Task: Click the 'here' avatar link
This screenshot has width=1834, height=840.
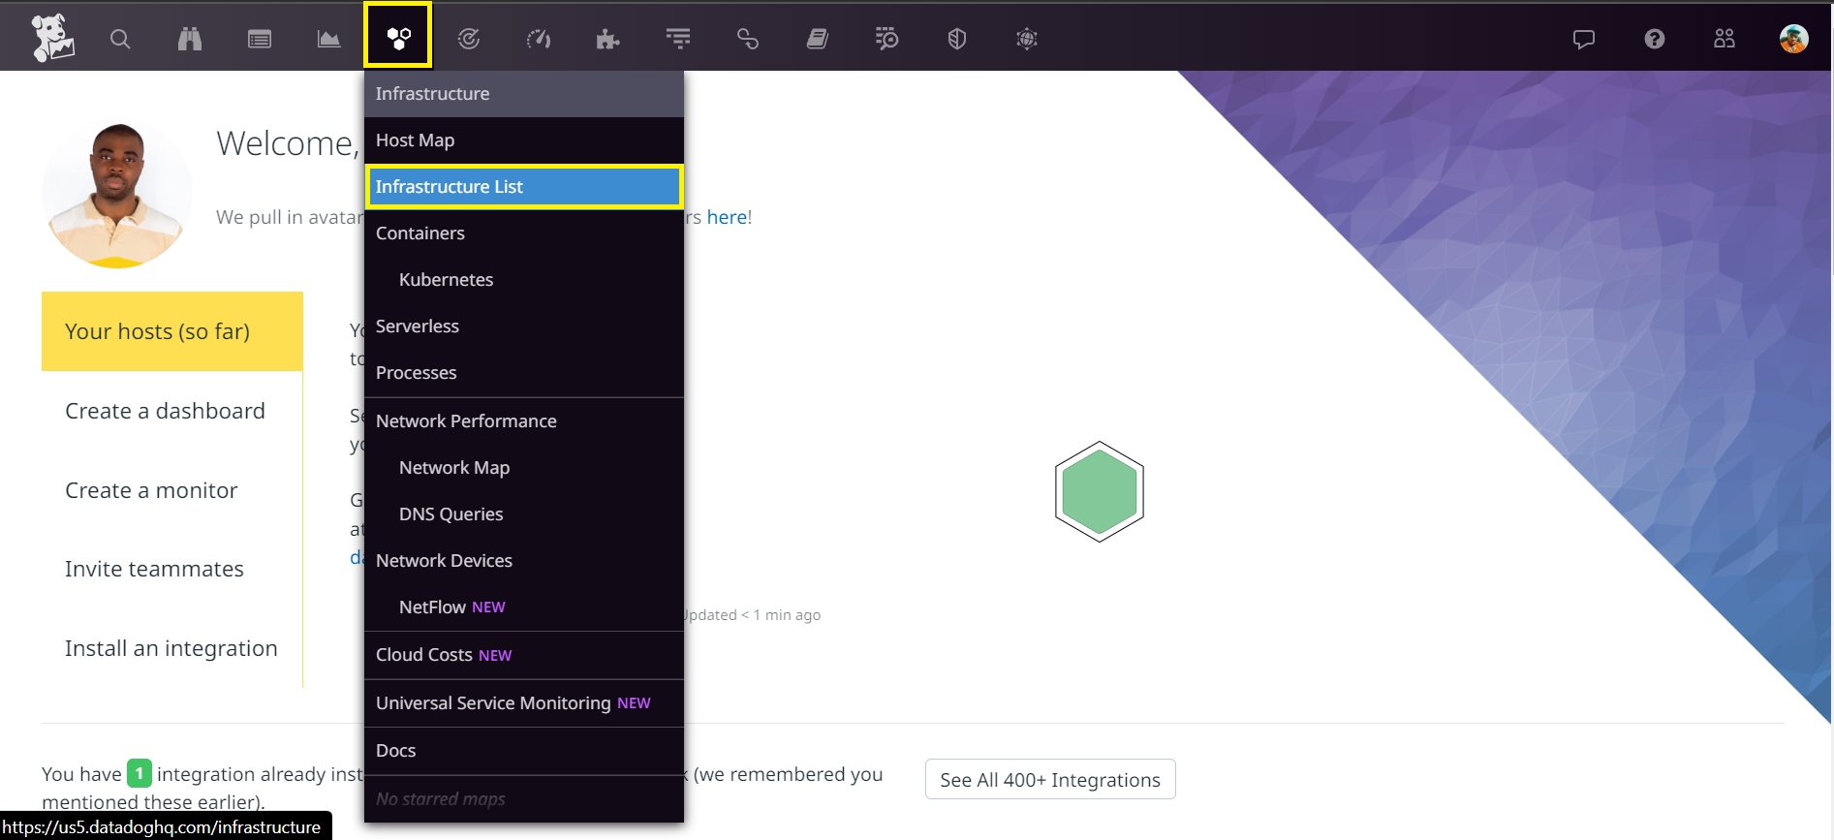Action: 727,217
